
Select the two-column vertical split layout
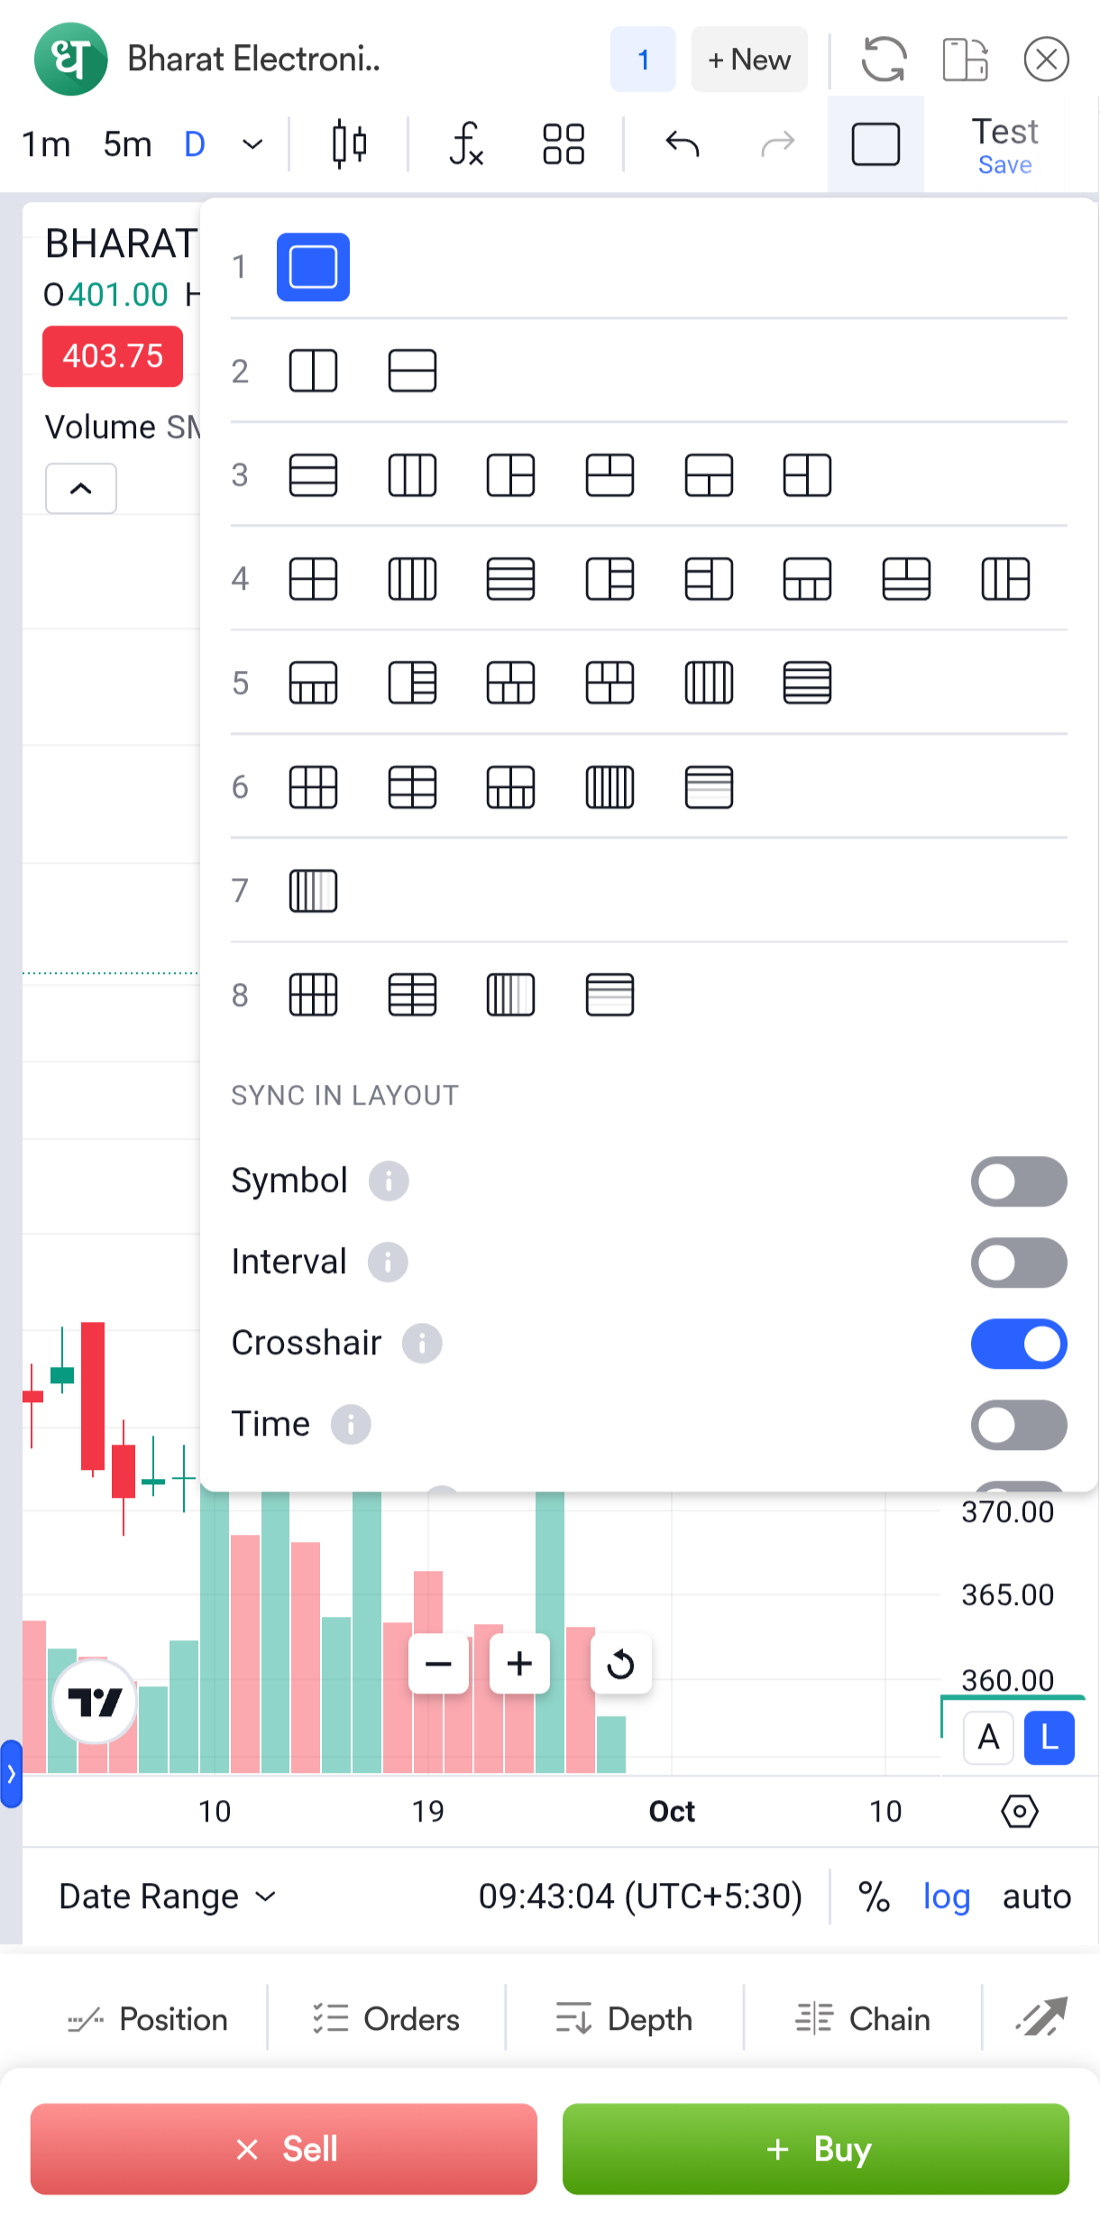click(x=313, y=371)
